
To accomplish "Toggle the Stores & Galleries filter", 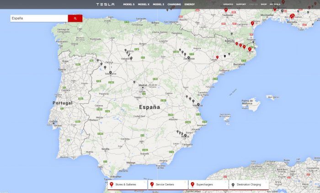I will 128,185.
